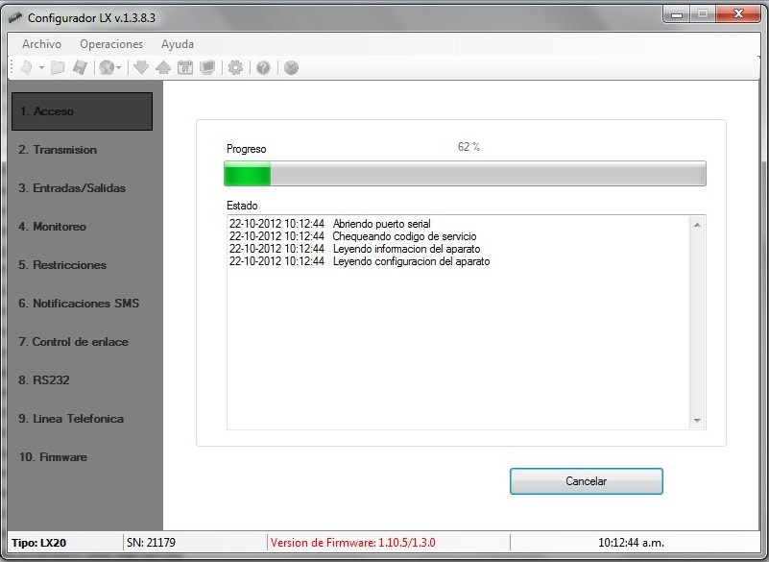Viewport: 769px width, 562px height.
Task: Click the 62 % progress value
Action: [469, 147]
